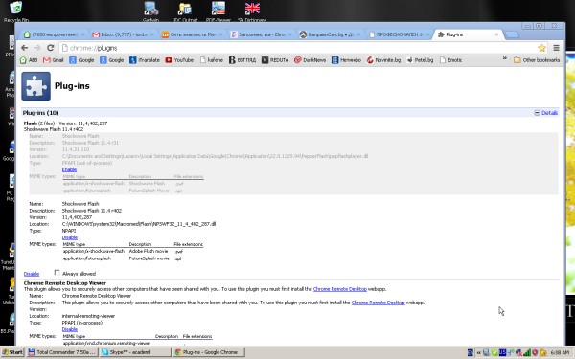
Task: Click Disable under the NPAPI Shockwave Flash entry
Action: pyautogui.click(x=70, y=237)
